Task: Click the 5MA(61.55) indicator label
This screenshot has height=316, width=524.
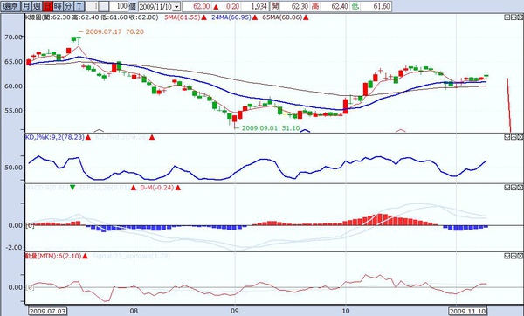Action: click(x=183, y=17)
